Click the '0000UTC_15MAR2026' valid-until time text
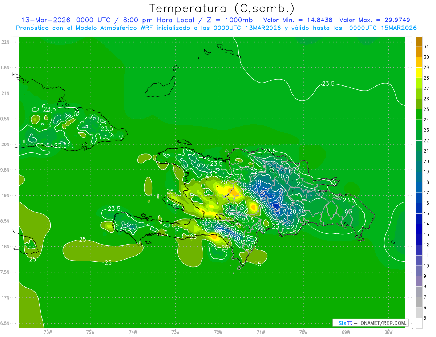This screenshot has height=337, width=436. (x=383, y=28)
